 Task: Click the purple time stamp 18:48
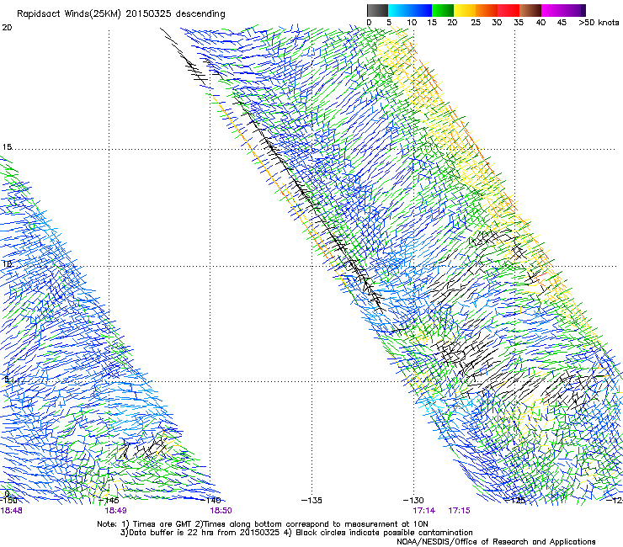[x=11, y=511]
